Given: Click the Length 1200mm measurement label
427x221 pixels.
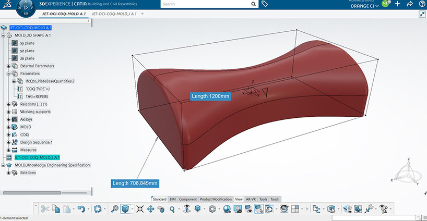Looking at the screenshot, I should coord(210,96).
